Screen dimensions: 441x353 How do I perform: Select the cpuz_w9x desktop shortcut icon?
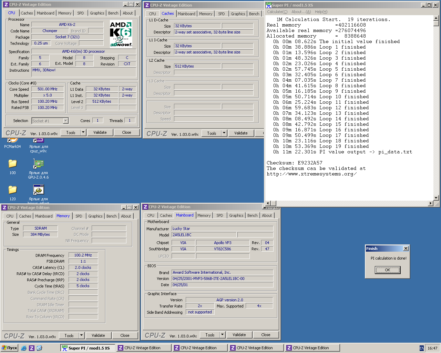tap(38, 145)
